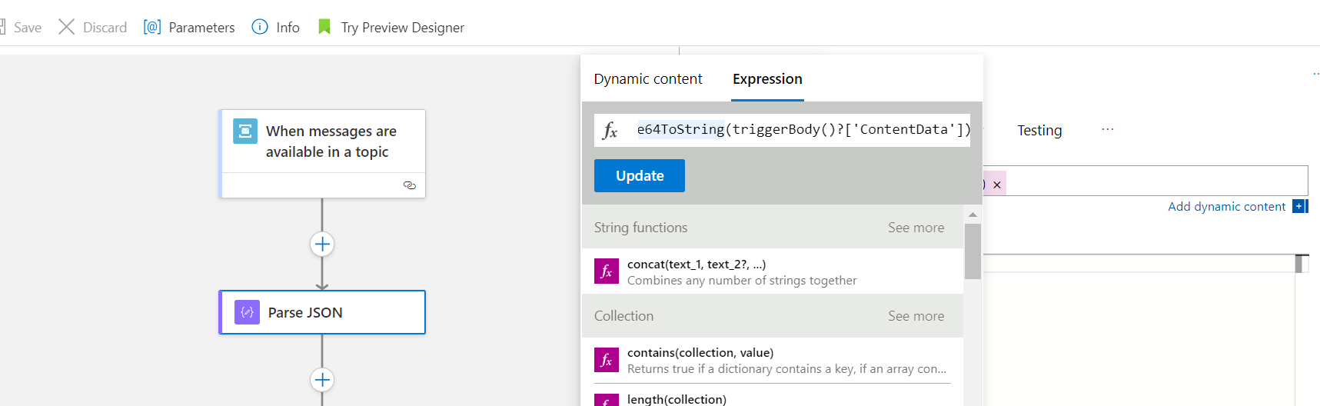1320x406 pixels.
Task: Click the contains fx icon
Action: pos(607,360)
